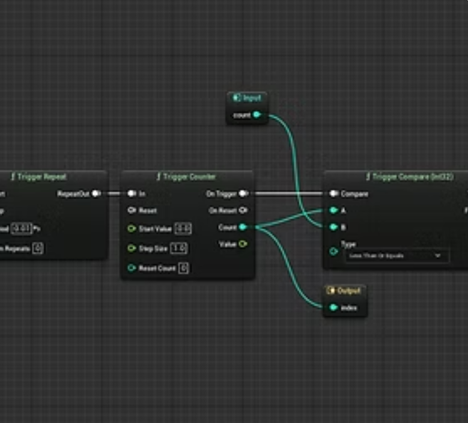Click the Step Size value field

pyautogui.click(x=178, y=248)
